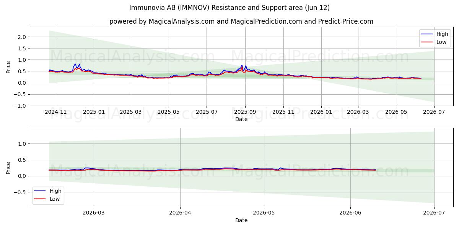
Task: Click the top chart x-axis label '2026-07'
Action: coord(434,112)
